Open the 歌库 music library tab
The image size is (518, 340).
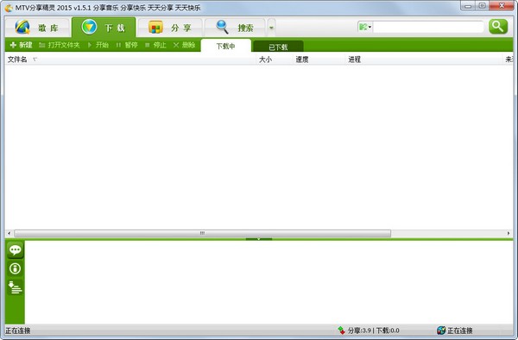37,28
